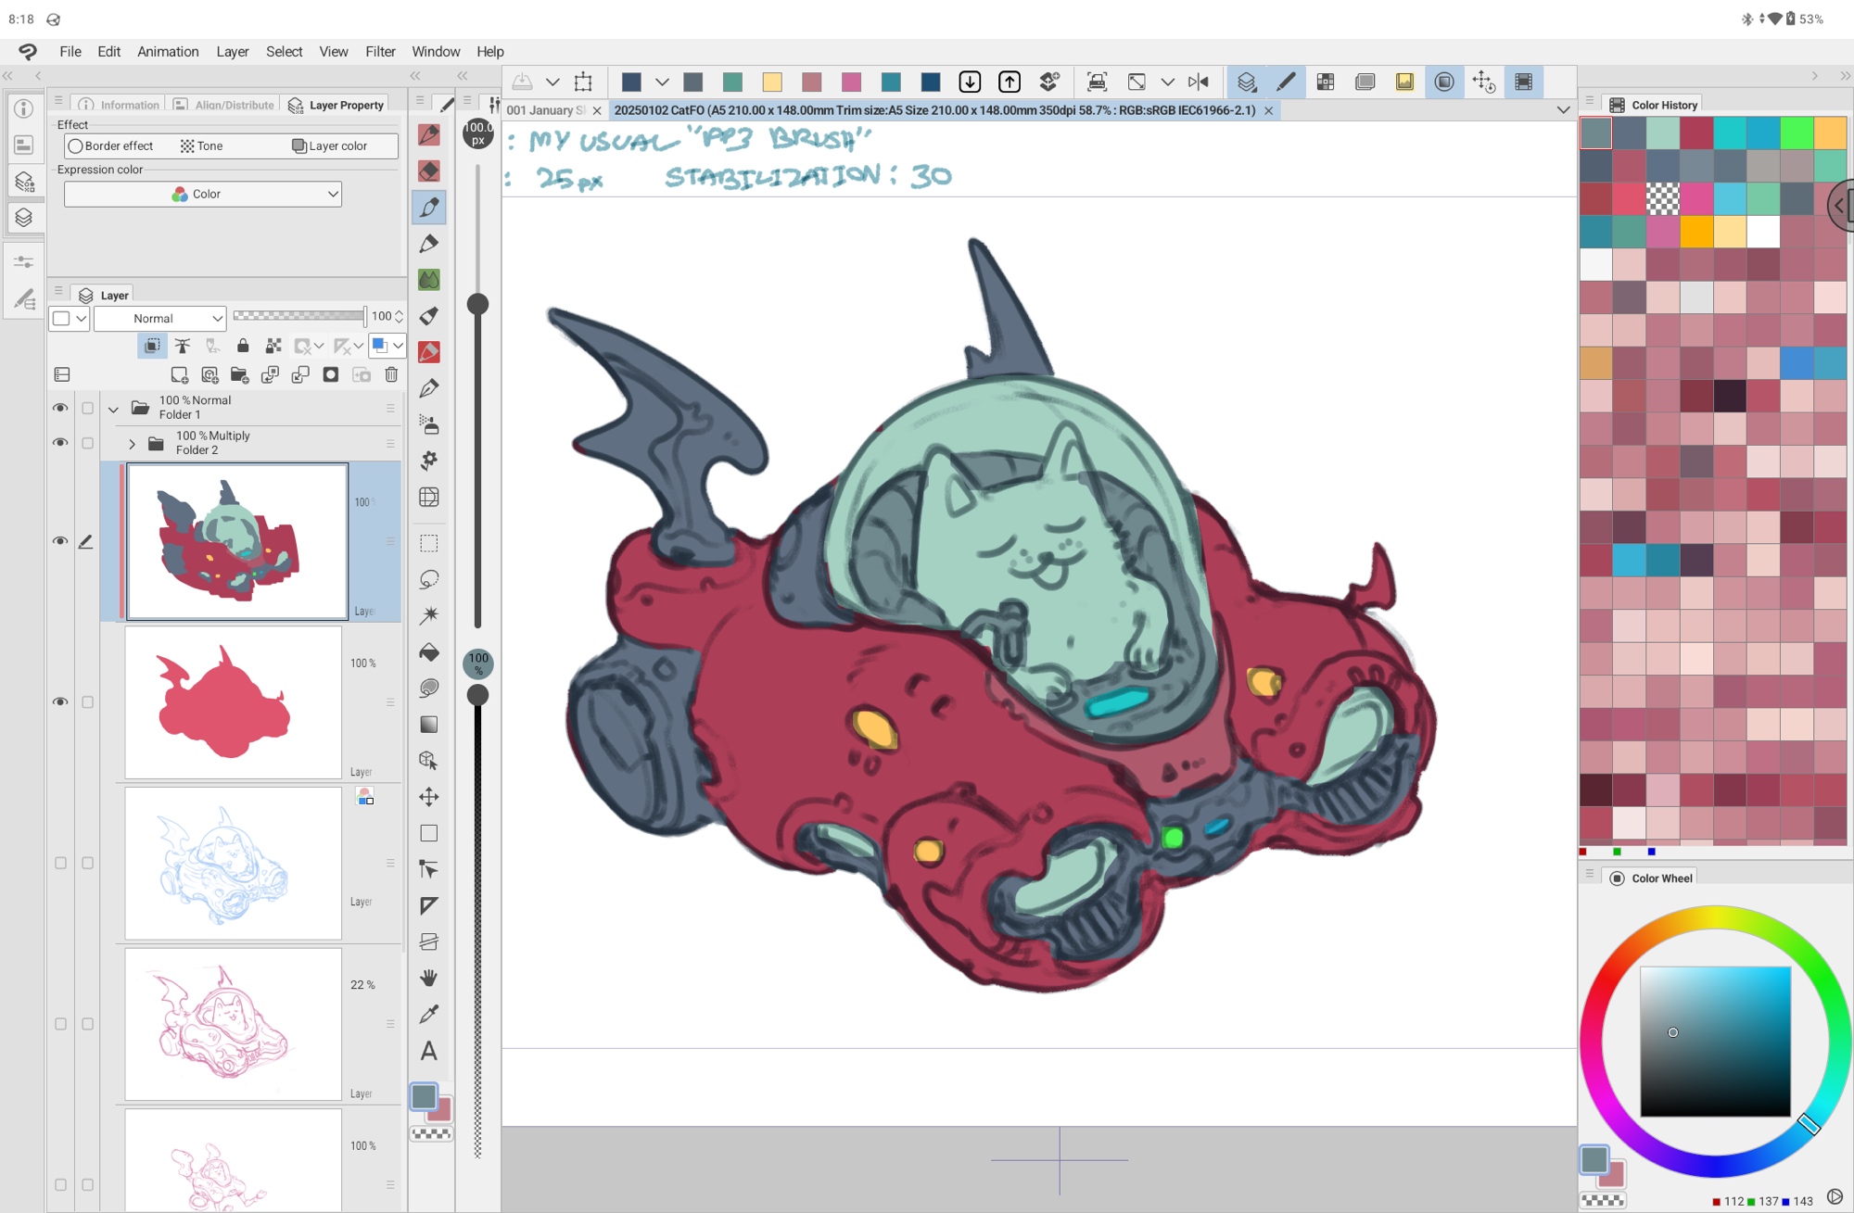Open the Filter menu
Image resolution: width=1854 pixels, height=1213 pixels.
point(379,51)
